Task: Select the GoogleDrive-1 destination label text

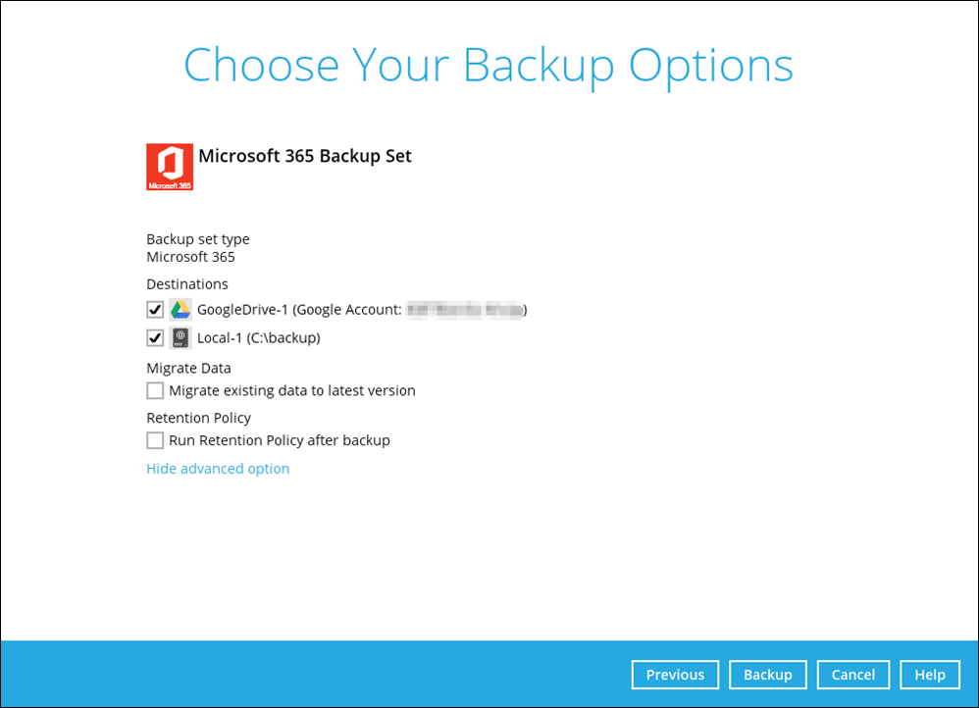Action: click(x=299, y=310)
